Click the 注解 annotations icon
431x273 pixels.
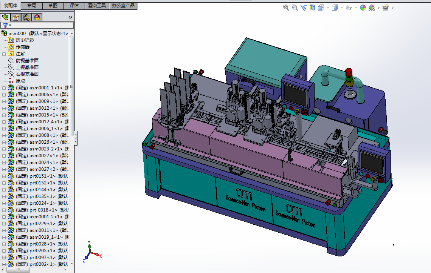pos(11,54)
